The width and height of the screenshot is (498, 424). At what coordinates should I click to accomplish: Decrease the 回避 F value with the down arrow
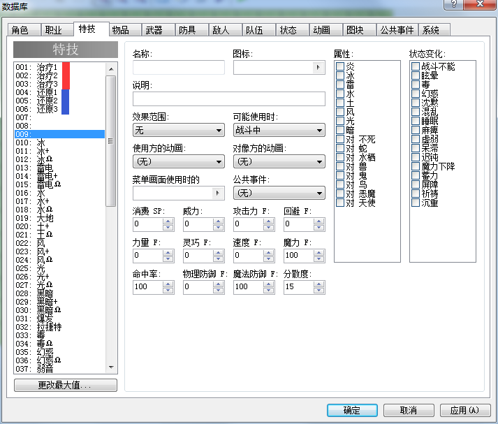click(x=319, y=228)
